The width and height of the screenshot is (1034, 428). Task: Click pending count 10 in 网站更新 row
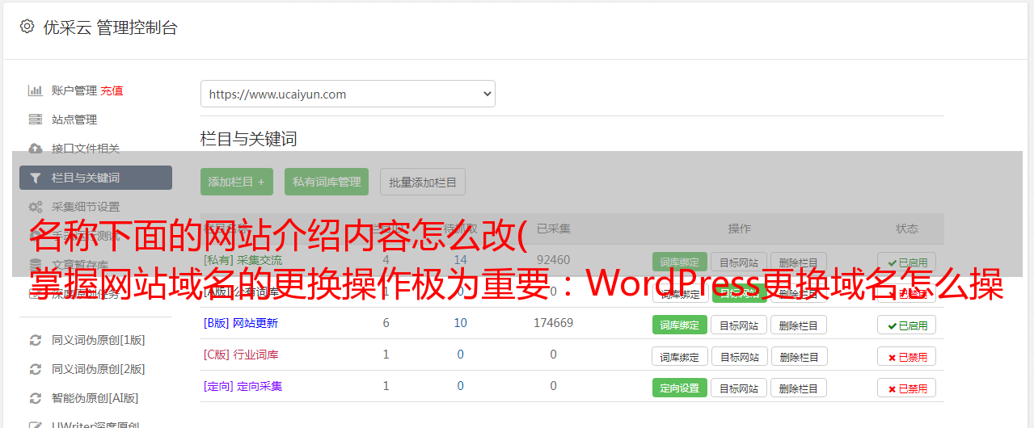coord(460,323)
